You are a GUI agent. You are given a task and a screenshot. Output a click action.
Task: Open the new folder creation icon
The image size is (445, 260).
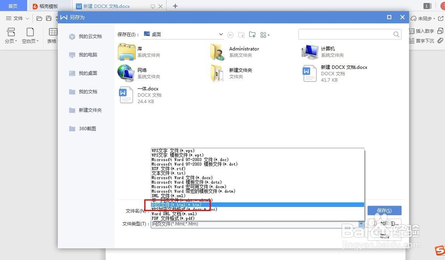tap(252, 34)
